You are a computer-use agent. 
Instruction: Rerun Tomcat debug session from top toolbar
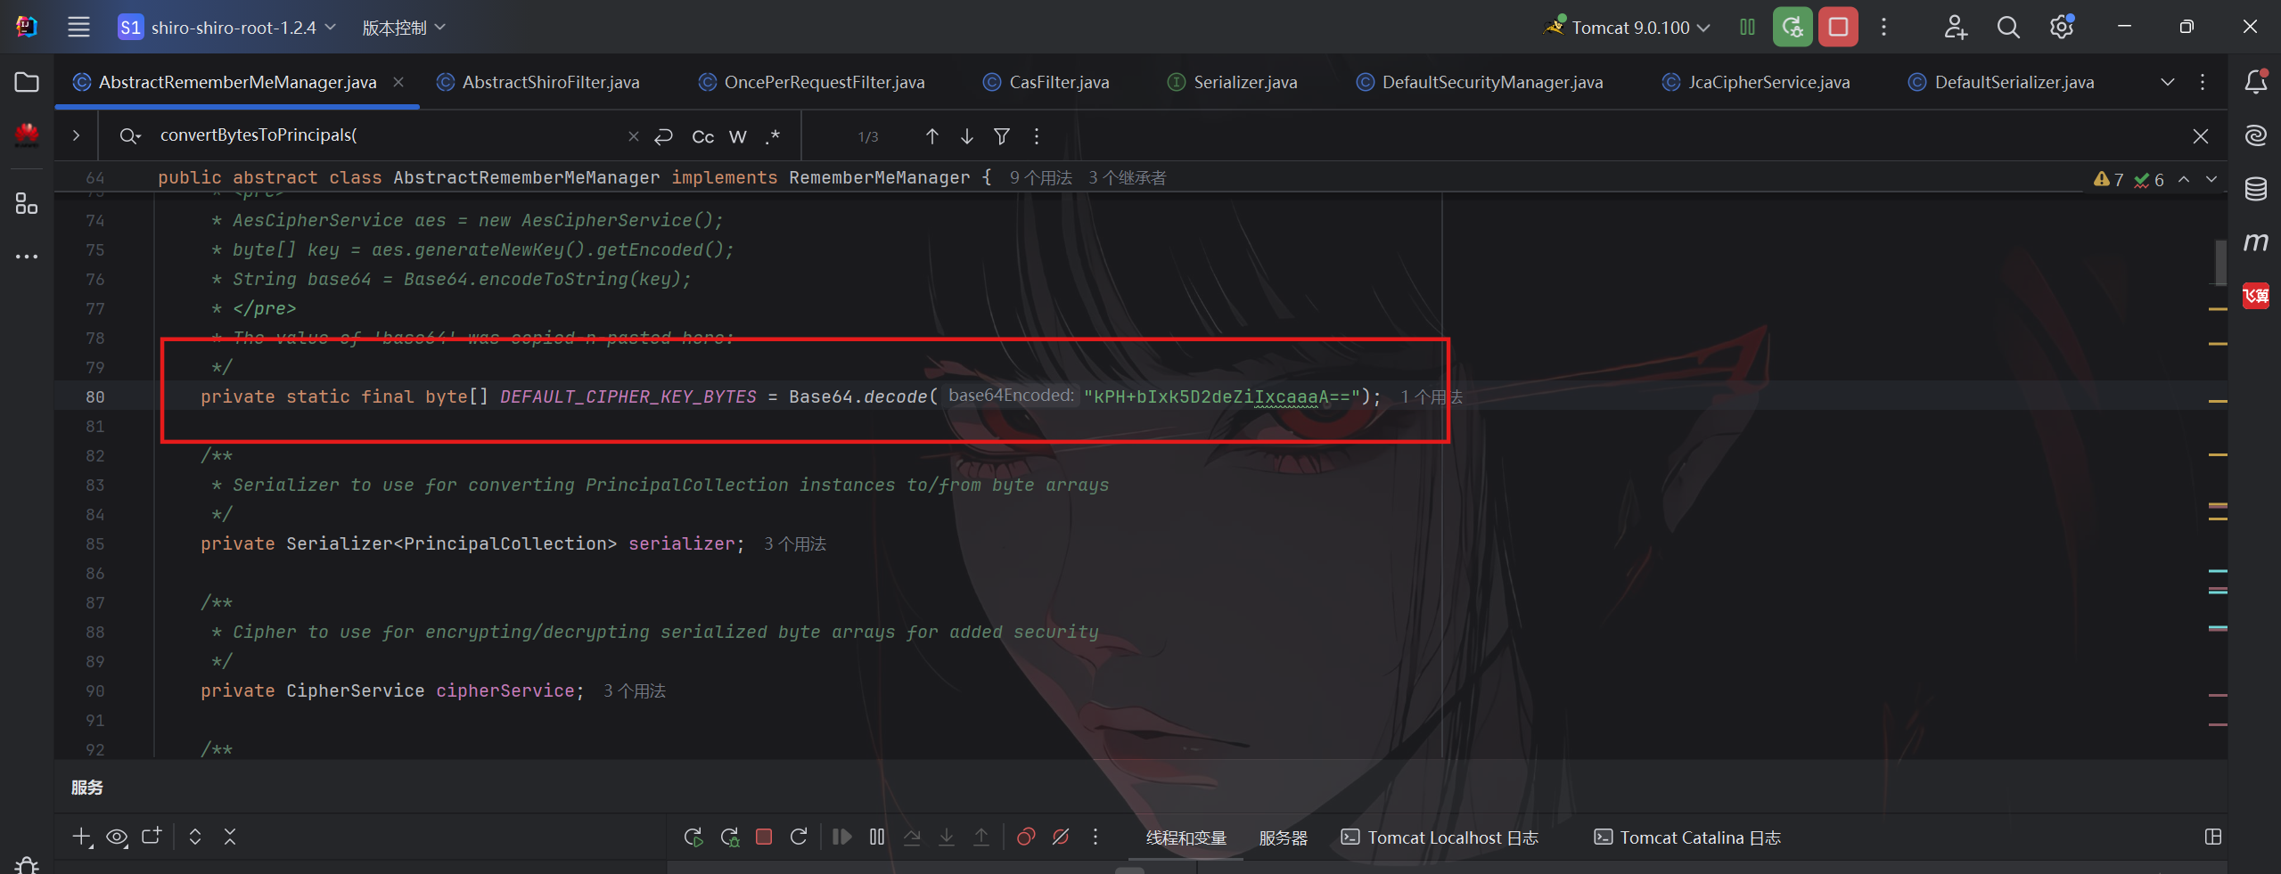[1793, 27]
